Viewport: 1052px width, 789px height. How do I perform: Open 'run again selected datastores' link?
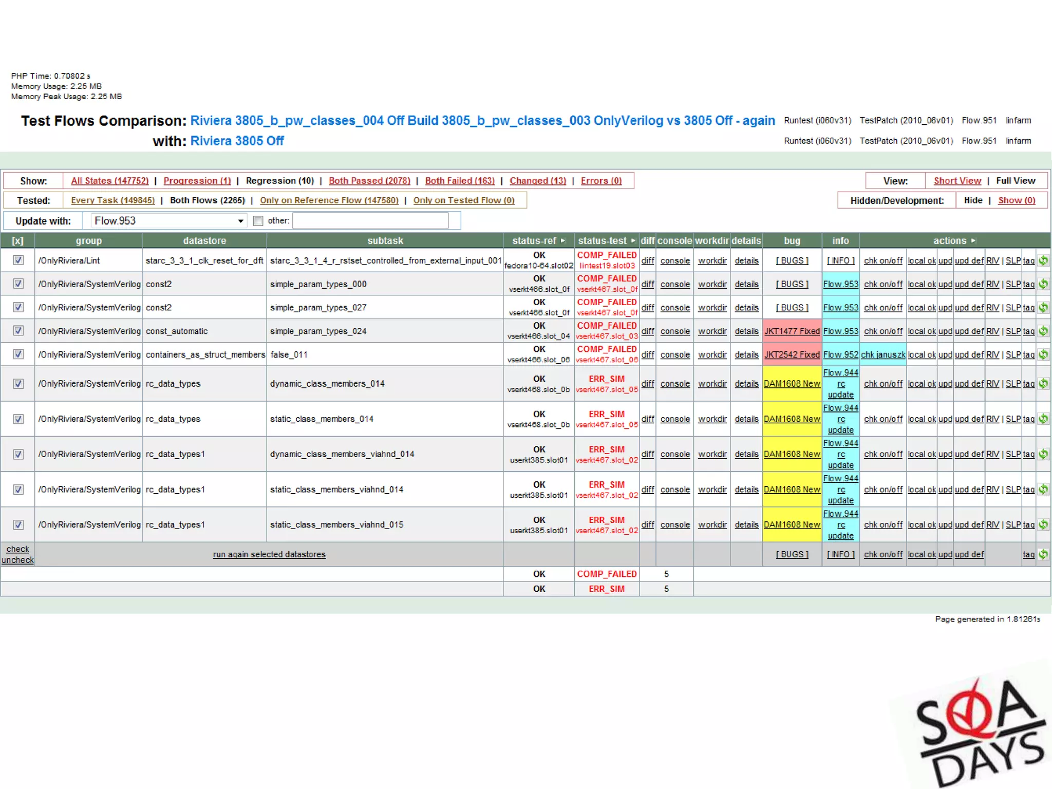pyautogui.click(x=269, y=554)
